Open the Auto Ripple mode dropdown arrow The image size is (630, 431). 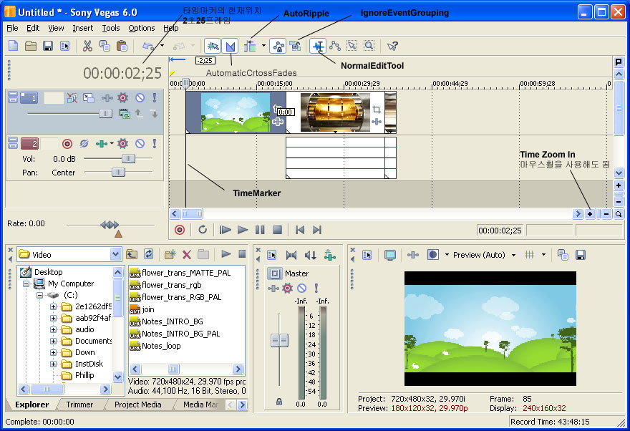pos(263,46)
